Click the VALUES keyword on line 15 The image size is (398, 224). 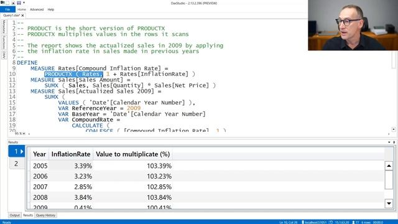[x=68, y=103]
